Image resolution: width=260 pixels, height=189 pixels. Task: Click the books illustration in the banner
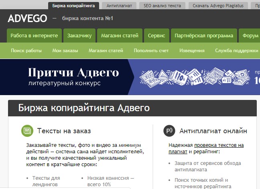195,77
